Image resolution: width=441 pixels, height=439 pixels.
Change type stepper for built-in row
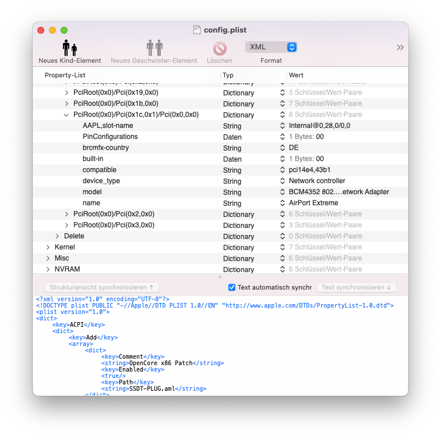tap(283, 159)
